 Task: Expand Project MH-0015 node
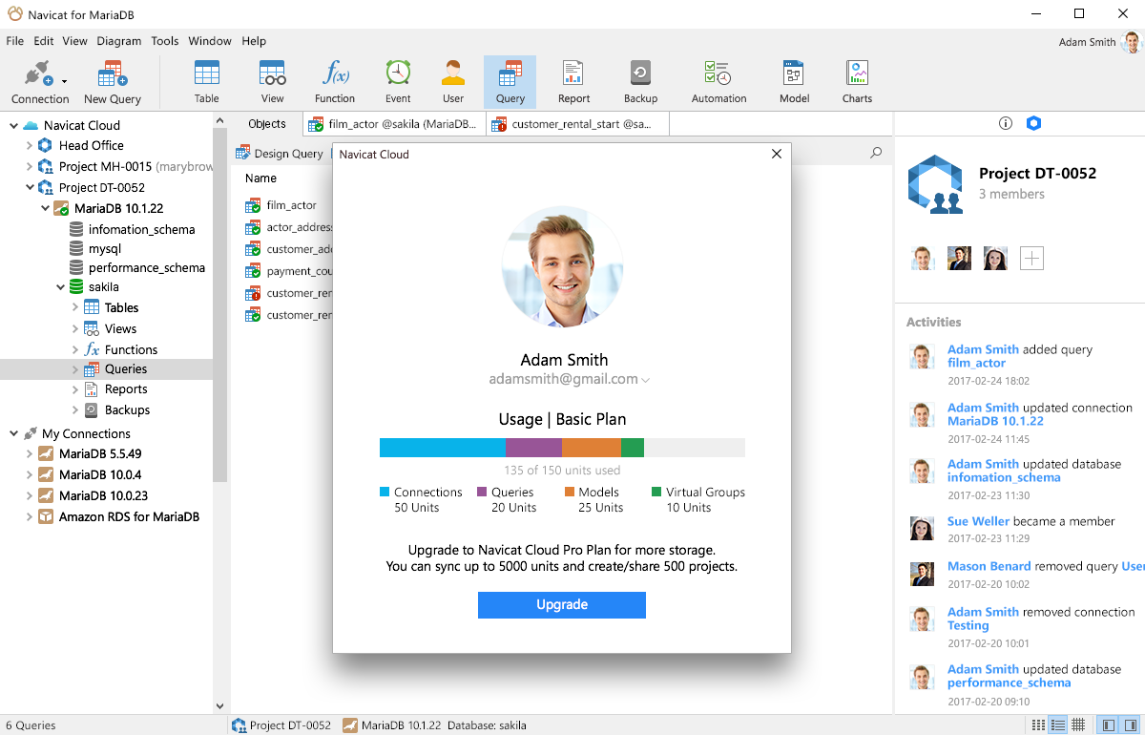(30, 166)
